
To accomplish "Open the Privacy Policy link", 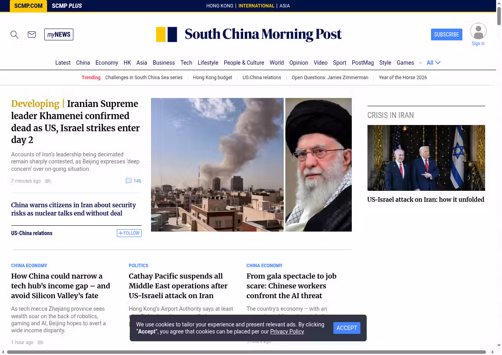I will 287,331.
